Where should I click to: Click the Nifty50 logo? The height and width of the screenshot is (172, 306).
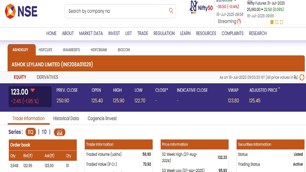click(201, 7)
